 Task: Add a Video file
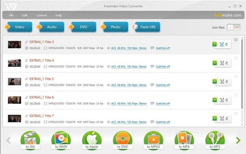pos(19,27)
